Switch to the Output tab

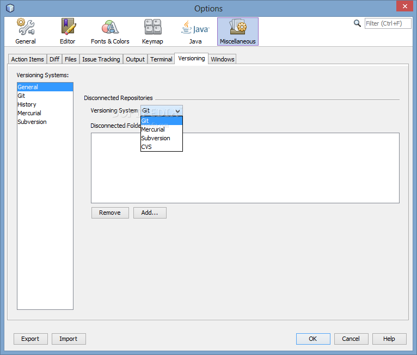coord(135,59)
